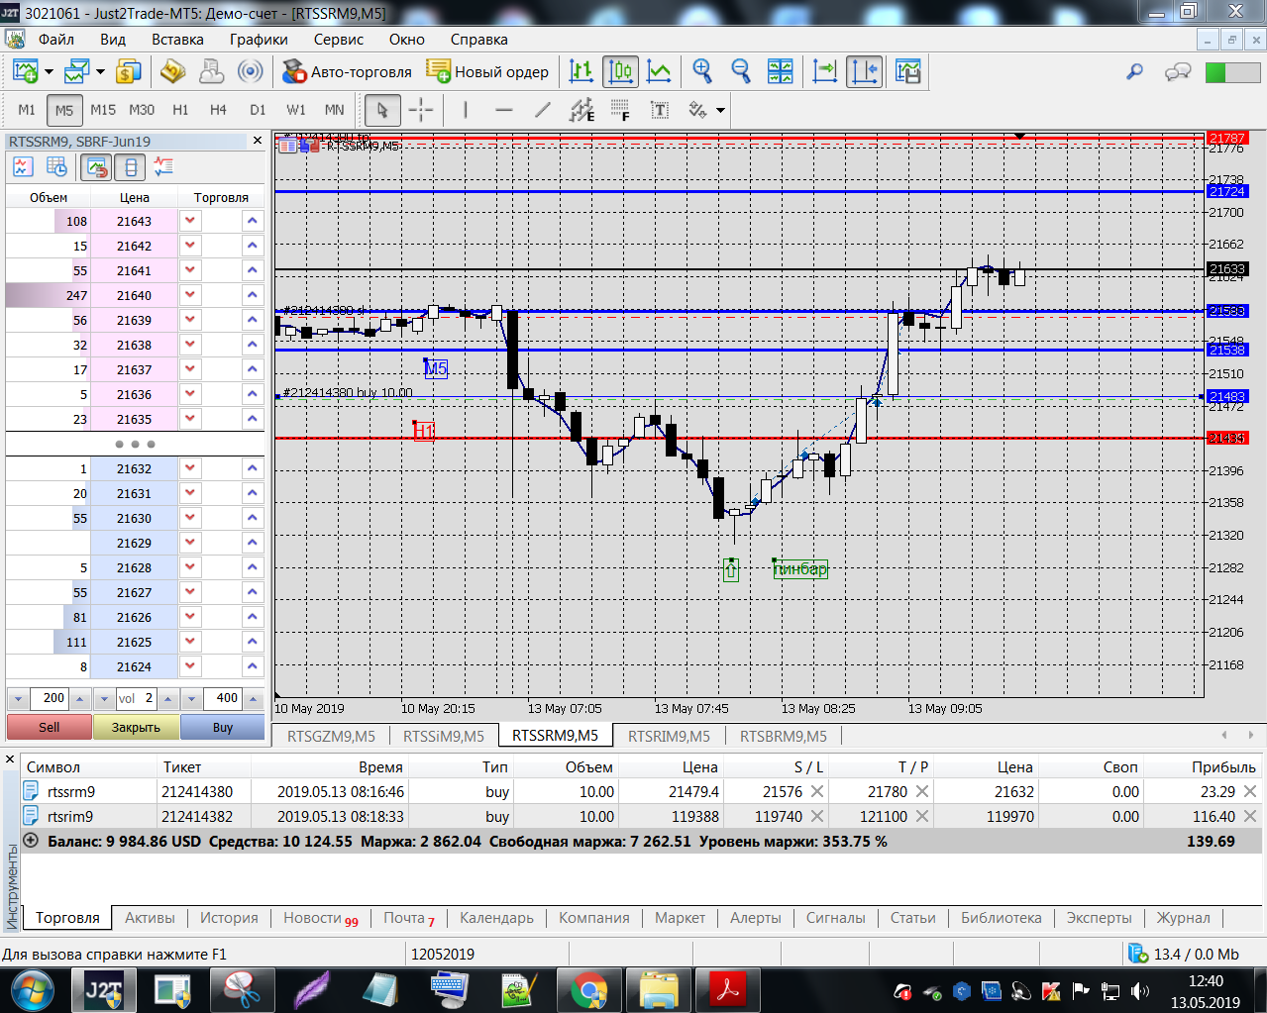Screen dimensions: 1267x1013
Task: Close the rtssrm9 position with X
Action: pos(1250,791)
